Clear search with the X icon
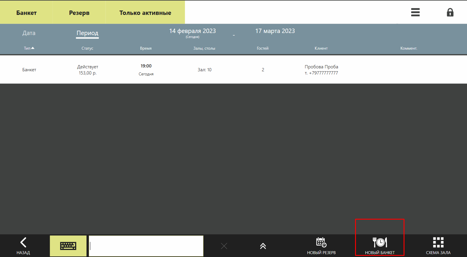The width and height of the screenshot is (467, 257). 224,246
